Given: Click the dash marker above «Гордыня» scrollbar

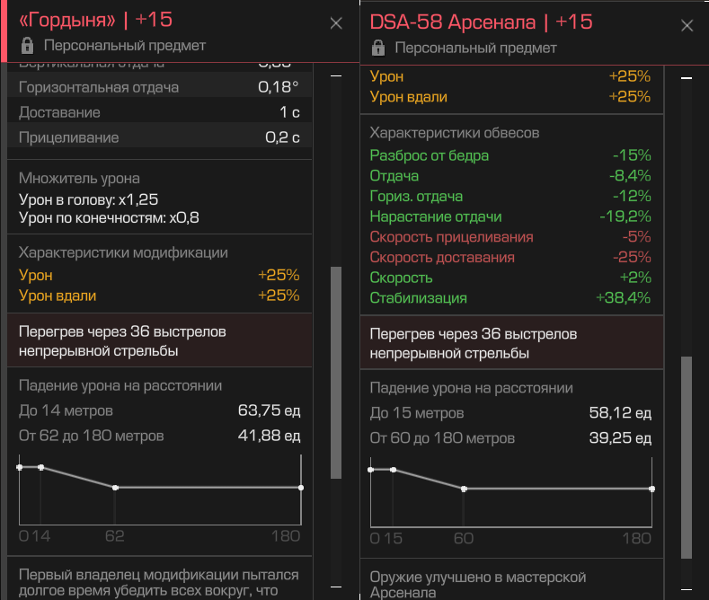Looking at the screenshot, I should [x=336, y=78].
